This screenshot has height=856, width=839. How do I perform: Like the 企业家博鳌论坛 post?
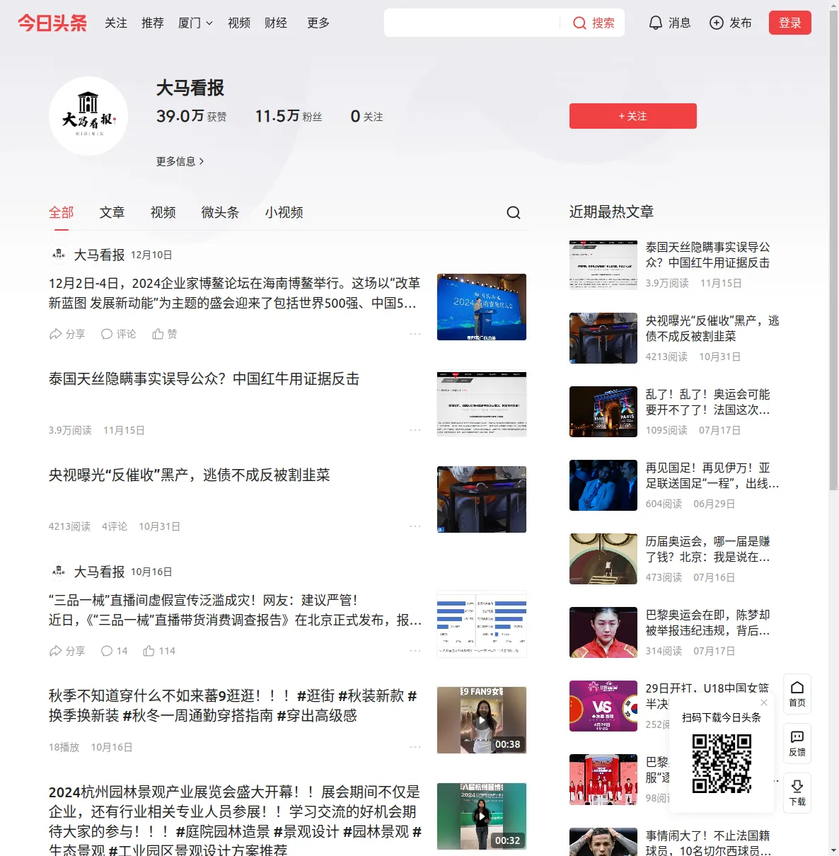(165, 334)
